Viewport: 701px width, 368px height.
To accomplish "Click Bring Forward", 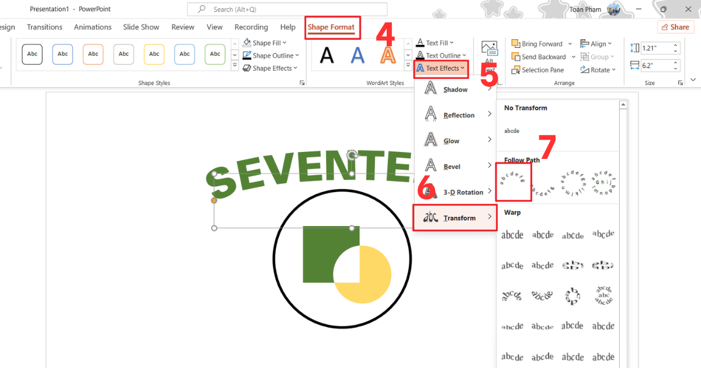I will (x=537, y=44).
